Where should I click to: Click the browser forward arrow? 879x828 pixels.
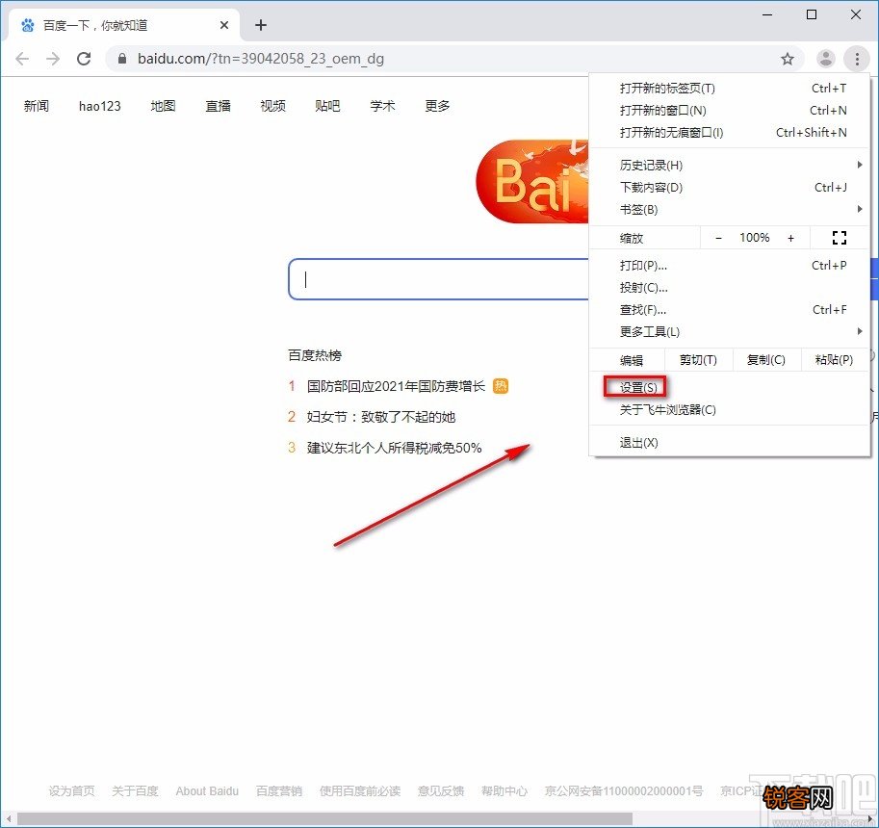[x=53, y=59]
